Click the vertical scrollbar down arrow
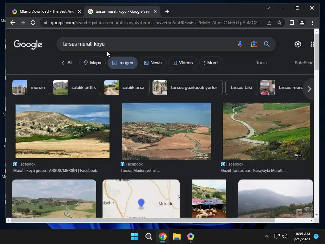 tap(316, 215)
